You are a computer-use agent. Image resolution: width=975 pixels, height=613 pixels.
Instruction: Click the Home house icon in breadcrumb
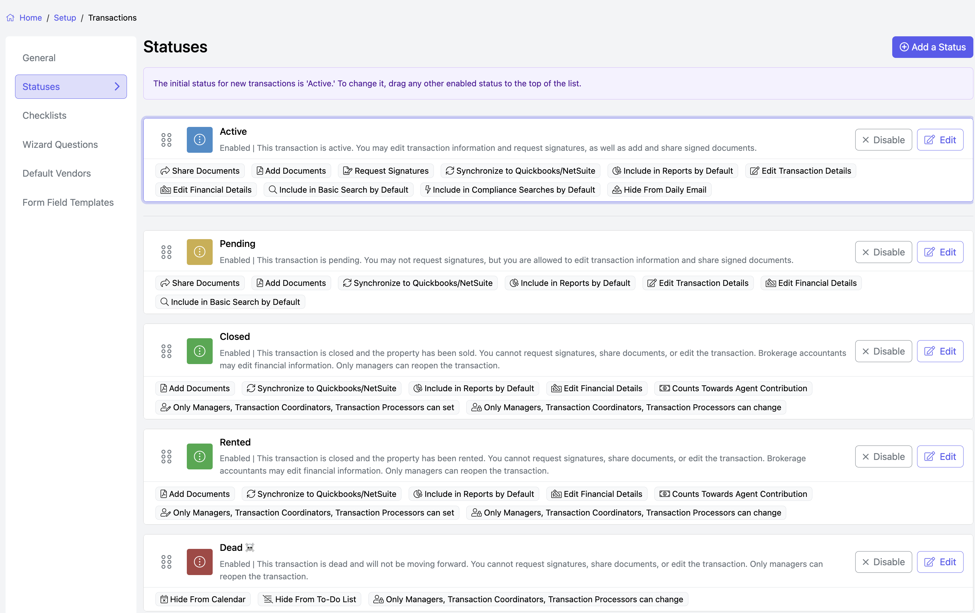pos(10,18)
